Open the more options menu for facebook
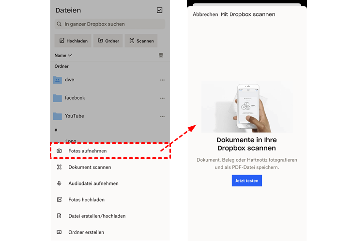This screenshot has width=351, height=241. [x=162, y=98]
